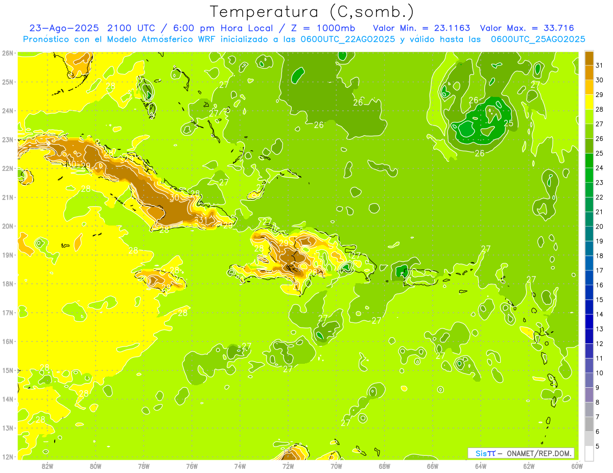Pick the legend swatch between 24 and 23
Screen dimensions: 613x473
589,175
